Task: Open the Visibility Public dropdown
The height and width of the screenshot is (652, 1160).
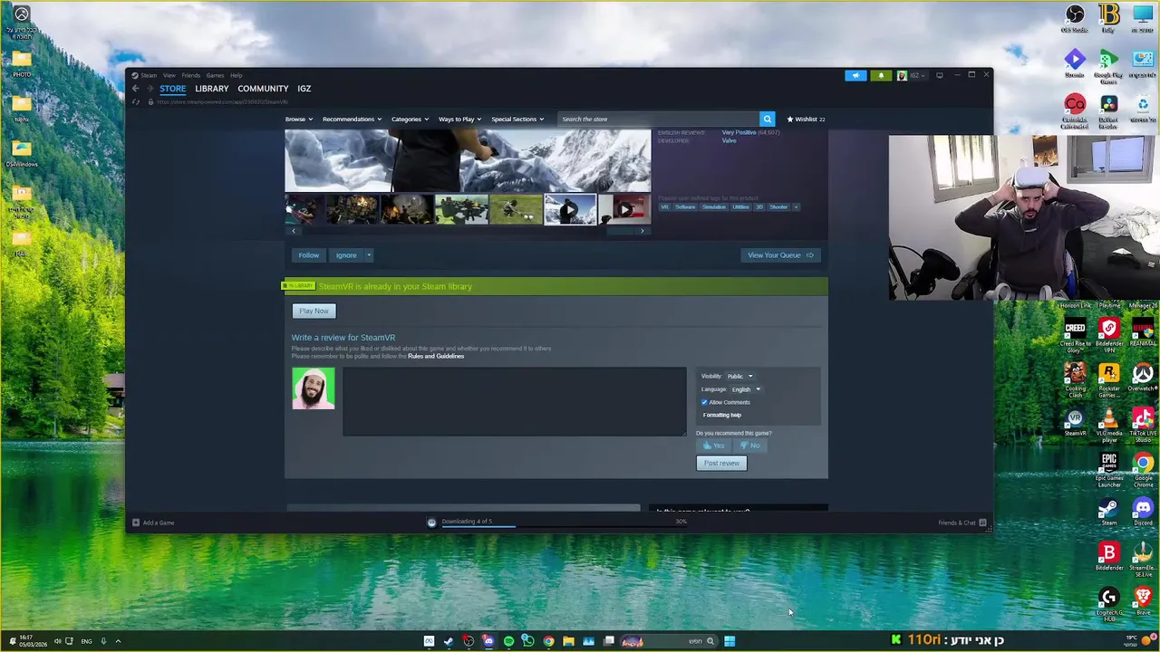Action: (739, 376)
